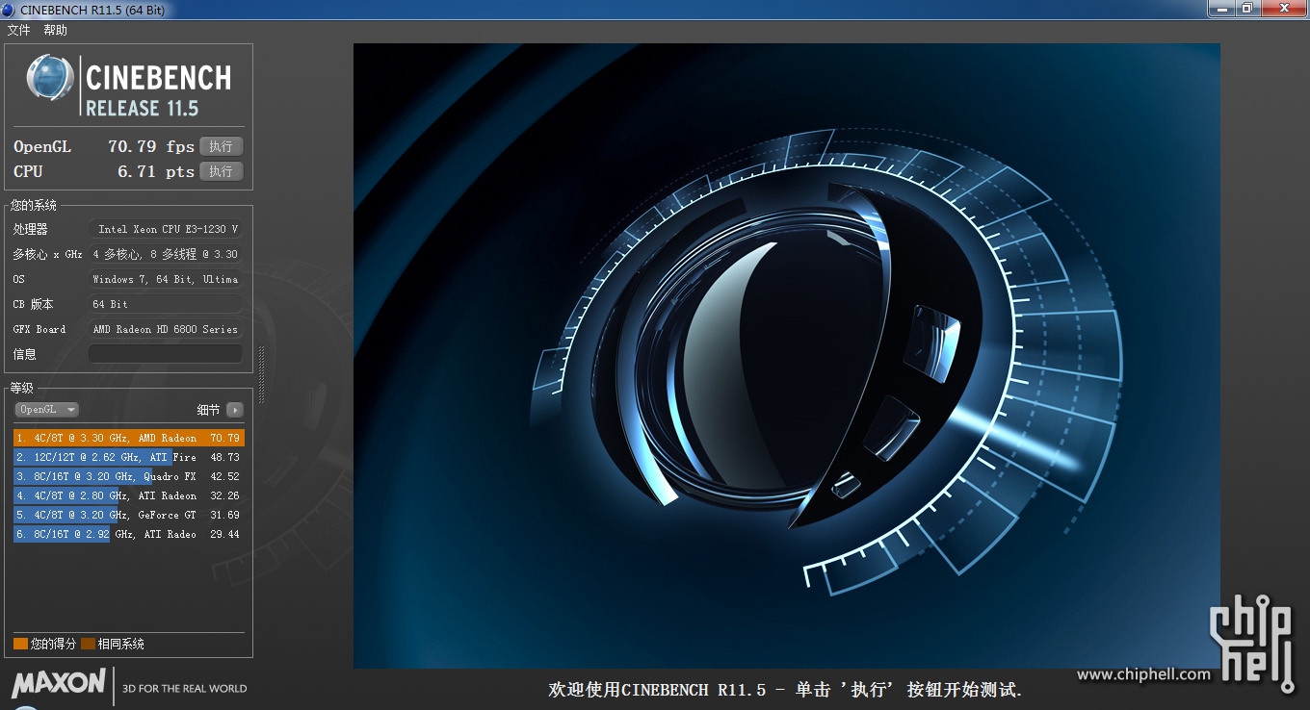The width and height of the screenshot is (1310, 710).
Task: Click the OpenGL 70.79 fps score
Action: point(151,146)
